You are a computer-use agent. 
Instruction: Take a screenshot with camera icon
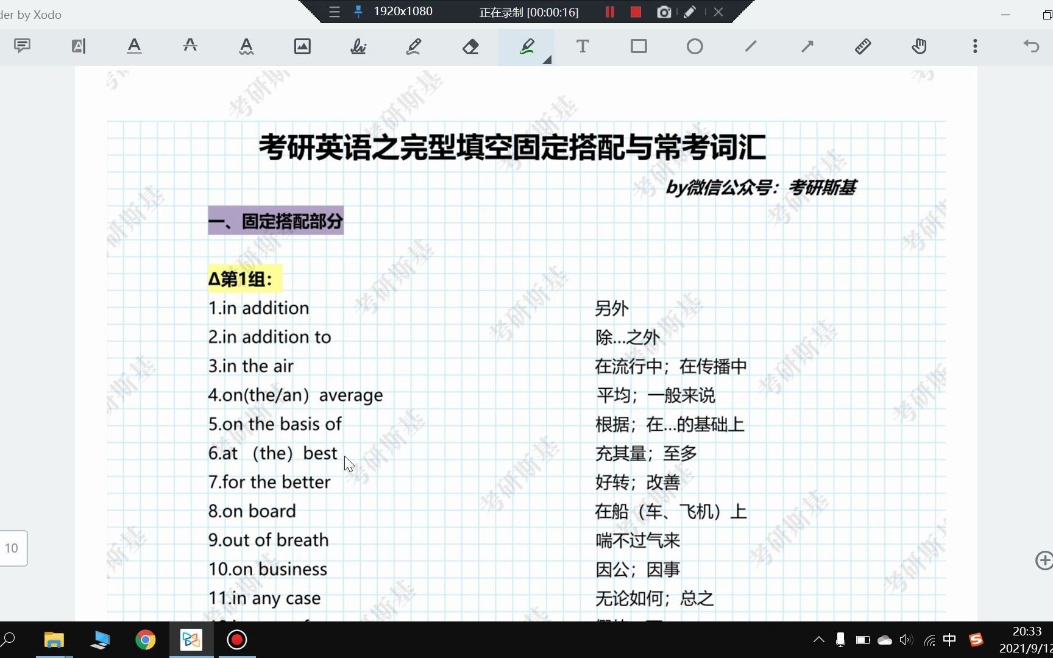(664, 12)
